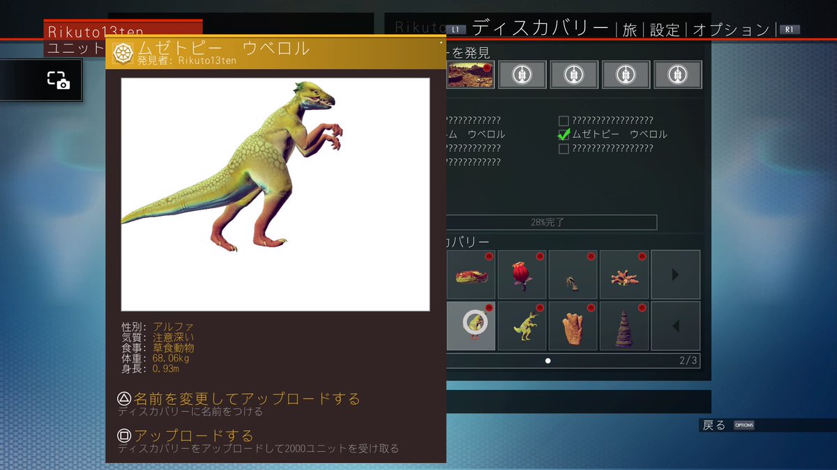Select the green dinosaur creature discovery tile
The image size is (837, 470).
pos(522,326)
